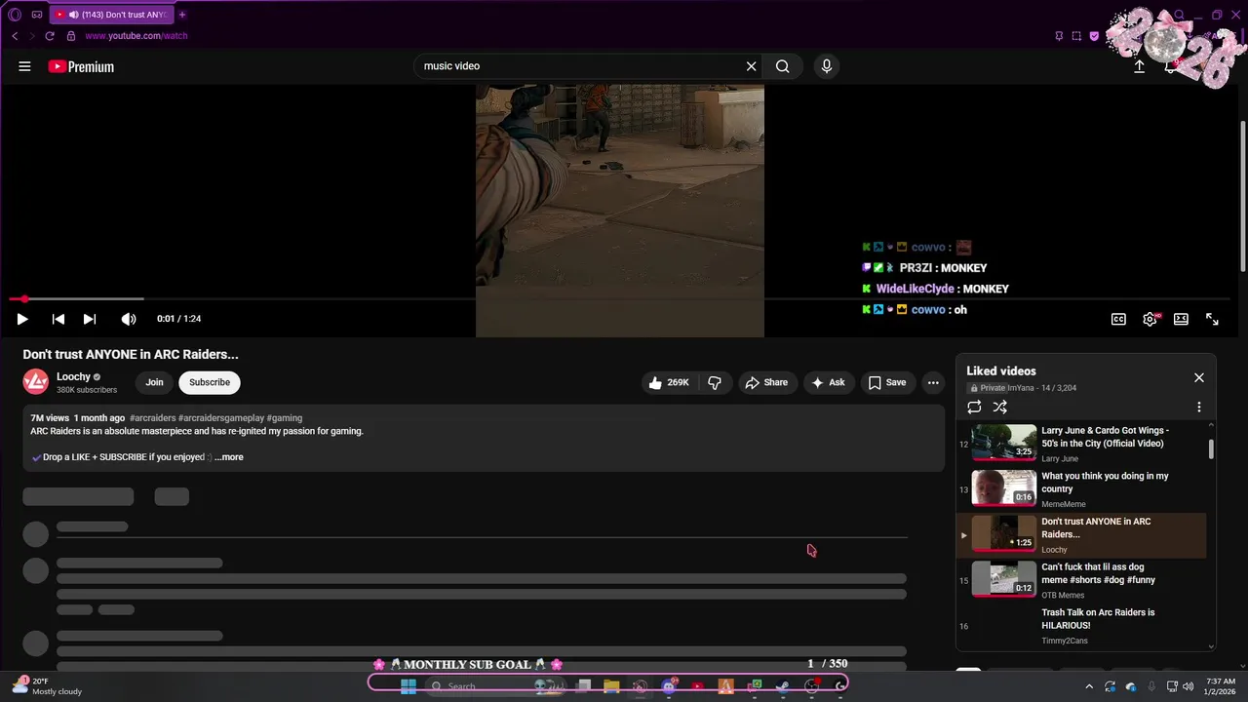Open the weather widget Mostly cloudy
Screen dimensions: 1248x702
(47, 686)
